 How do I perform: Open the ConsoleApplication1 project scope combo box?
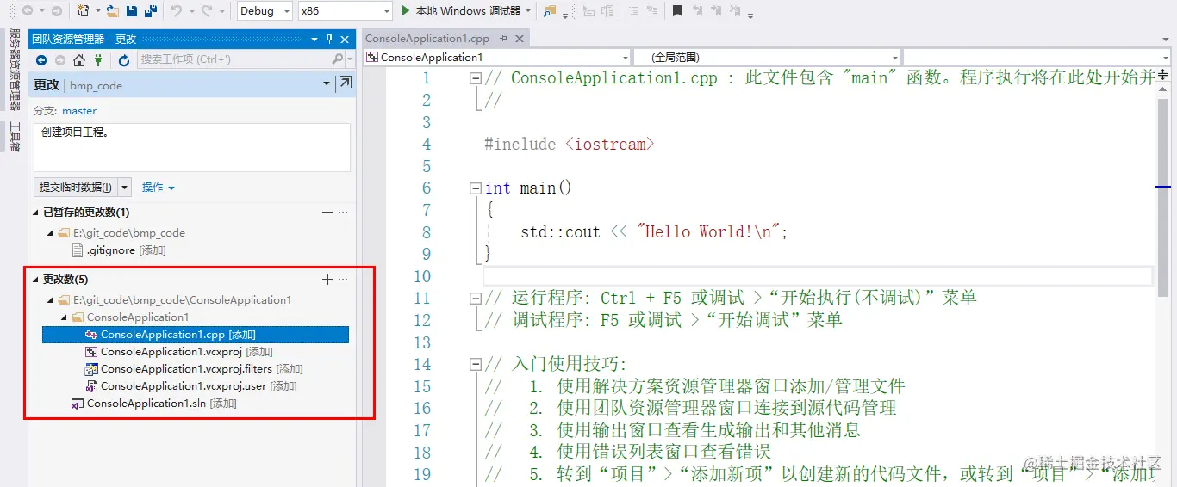pyautogui.click(x=497, y=58)
